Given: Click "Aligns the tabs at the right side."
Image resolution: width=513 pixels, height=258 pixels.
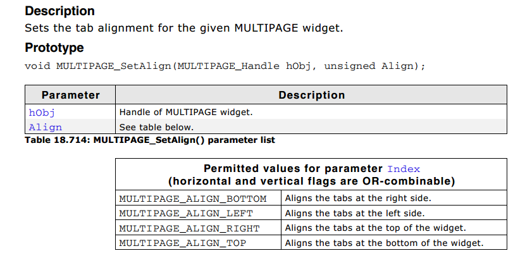Looking at the screenshot, I should pos(358,198).
